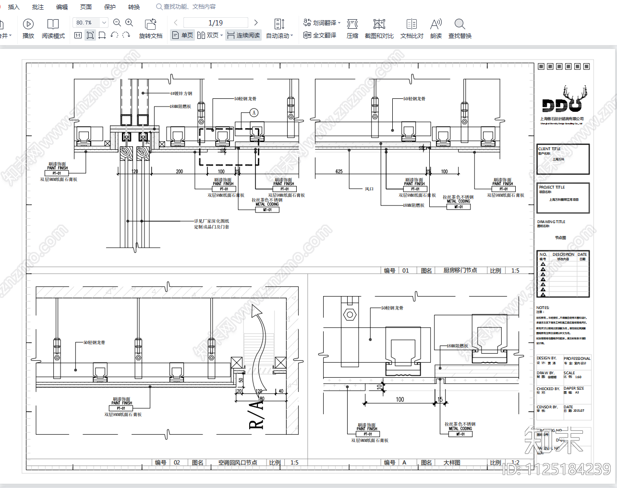617x488 pixels.
Task: Click drawing title text 空调回风口节点
Action: coord(238,463)
